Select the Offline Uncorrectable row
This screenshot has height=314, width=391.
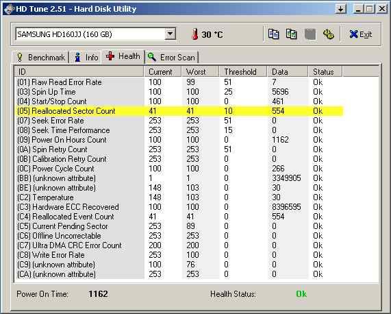179,236
